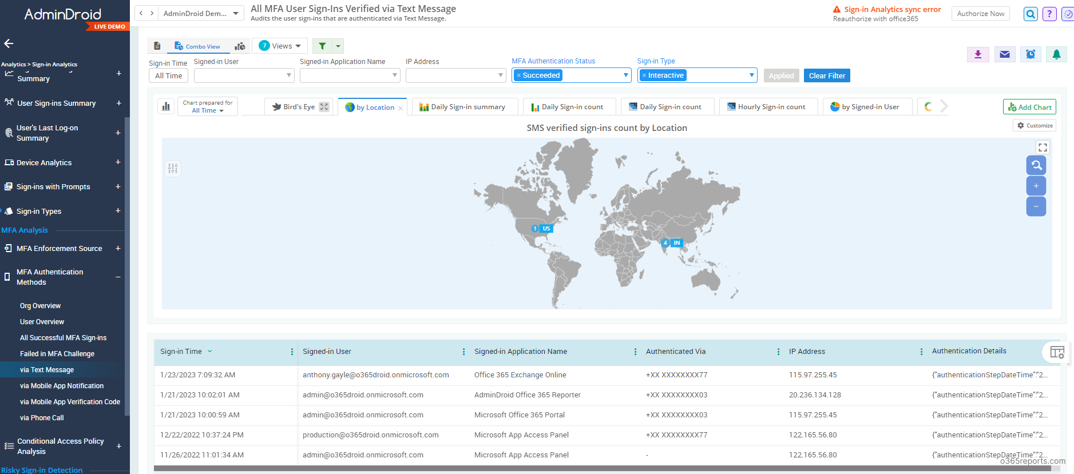Open the Views dropdown
Viewport: 1074px width, 474px height.
pyautogui.click(x=280, y=46)
